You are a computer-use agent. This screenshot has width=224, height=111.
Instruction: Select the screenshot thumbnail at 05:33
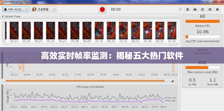(135, 31)
